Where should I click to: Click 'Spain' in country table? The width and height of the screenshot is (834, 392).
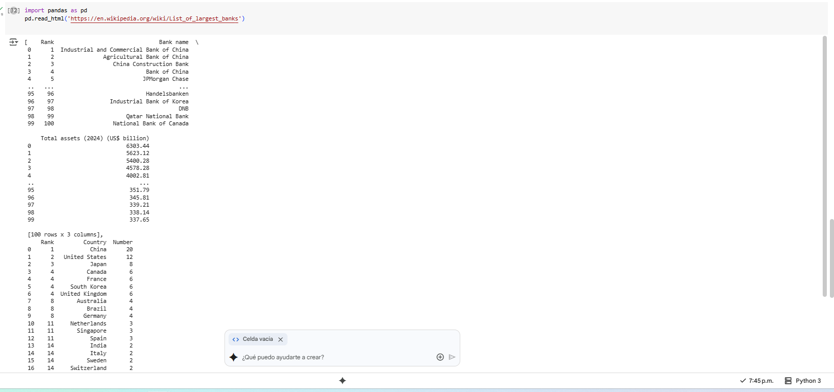click(x=98, y=338)
